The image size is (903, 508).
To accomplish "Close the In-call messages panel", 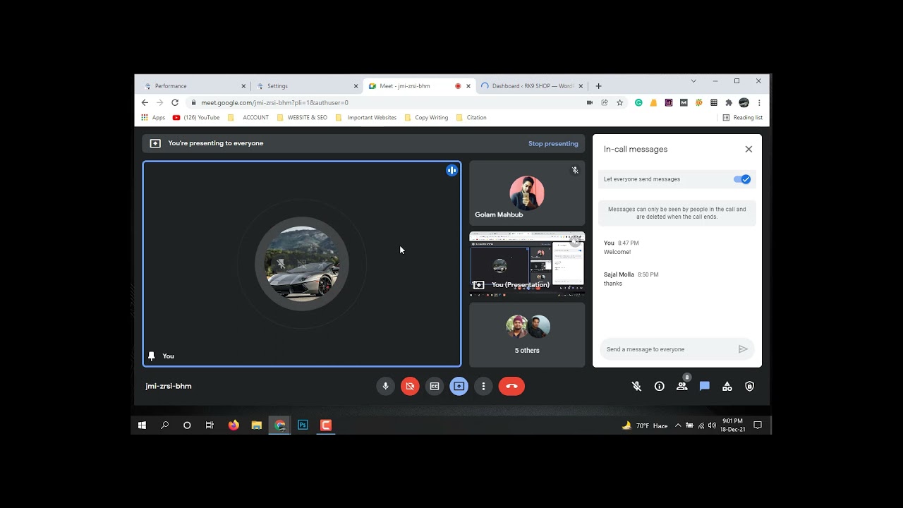I will pyautogui.click(x=749, y=150).
